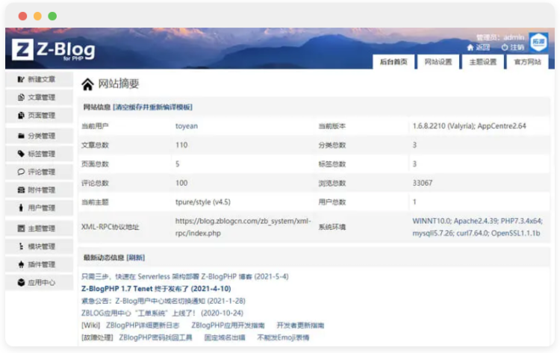
Task: Click the XML-RPC协议地址 label cell
Action: (110, 227)
